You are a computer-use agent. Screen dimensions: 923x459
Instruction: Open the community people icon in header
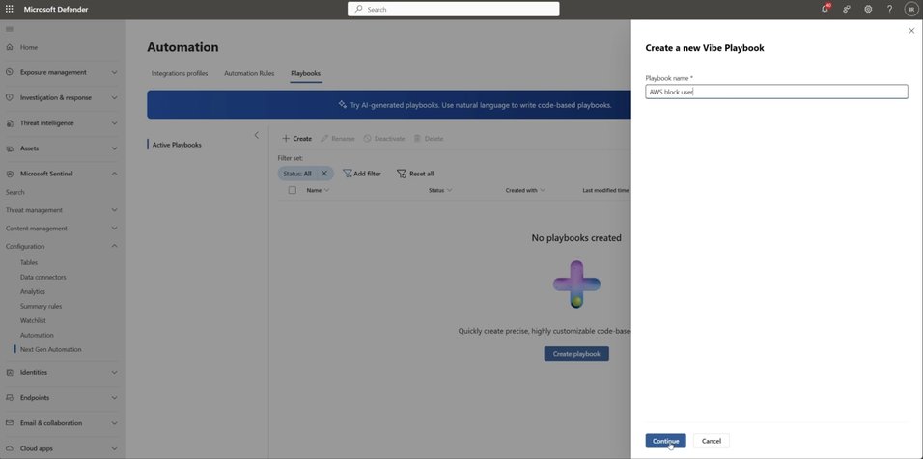pyautogui.click(x=847, y=9)
